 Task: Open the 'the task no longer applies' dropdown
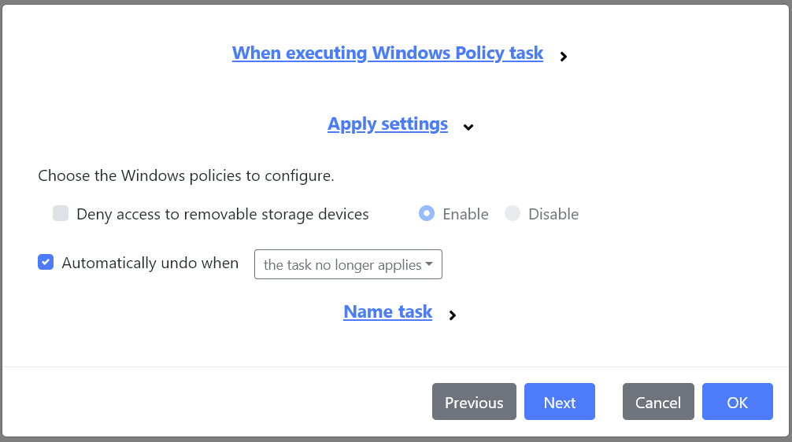click(348, 264)
